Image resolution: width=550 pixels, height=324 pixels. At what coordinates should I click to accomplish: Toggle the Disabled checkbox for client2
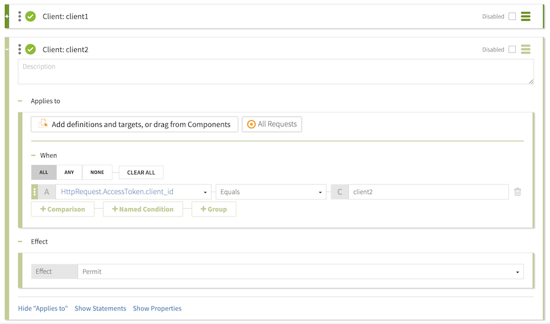pyautogui.click(x=512, y=49)
